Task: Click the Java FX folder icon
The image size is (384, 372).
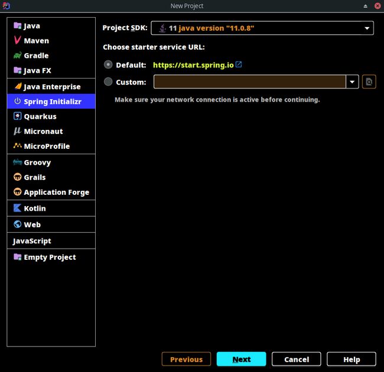Action: tap(17, 70)
